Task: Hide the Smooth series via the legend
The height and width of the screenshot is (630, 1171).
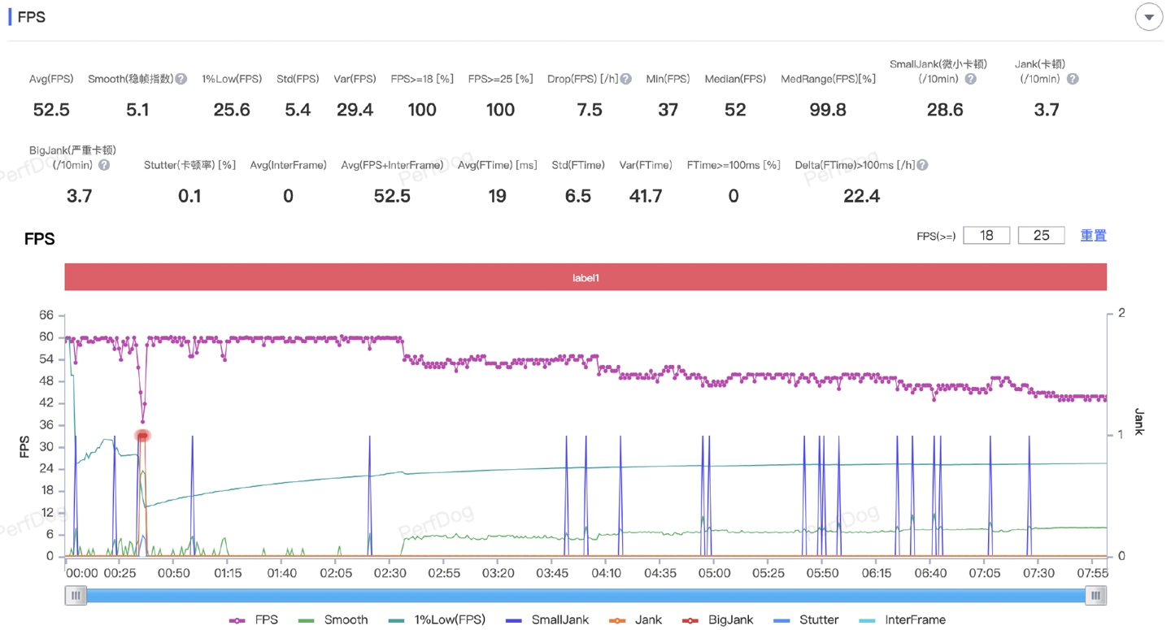Action: [333, 619]
